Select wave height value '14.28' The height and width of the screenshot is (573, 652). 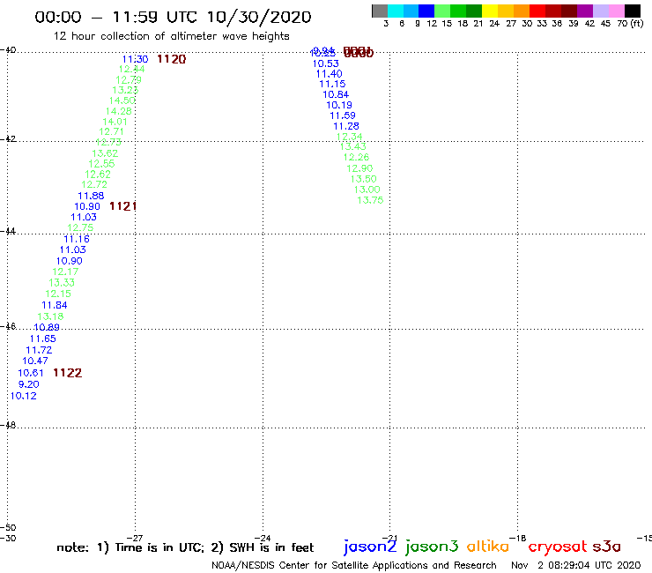click(119, 112)
